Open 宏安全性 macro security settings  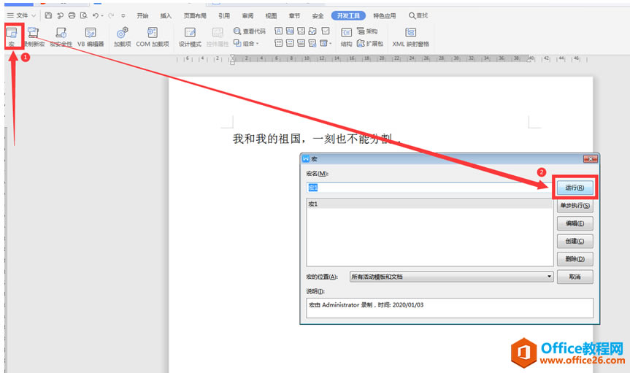(x=61, y=37)
